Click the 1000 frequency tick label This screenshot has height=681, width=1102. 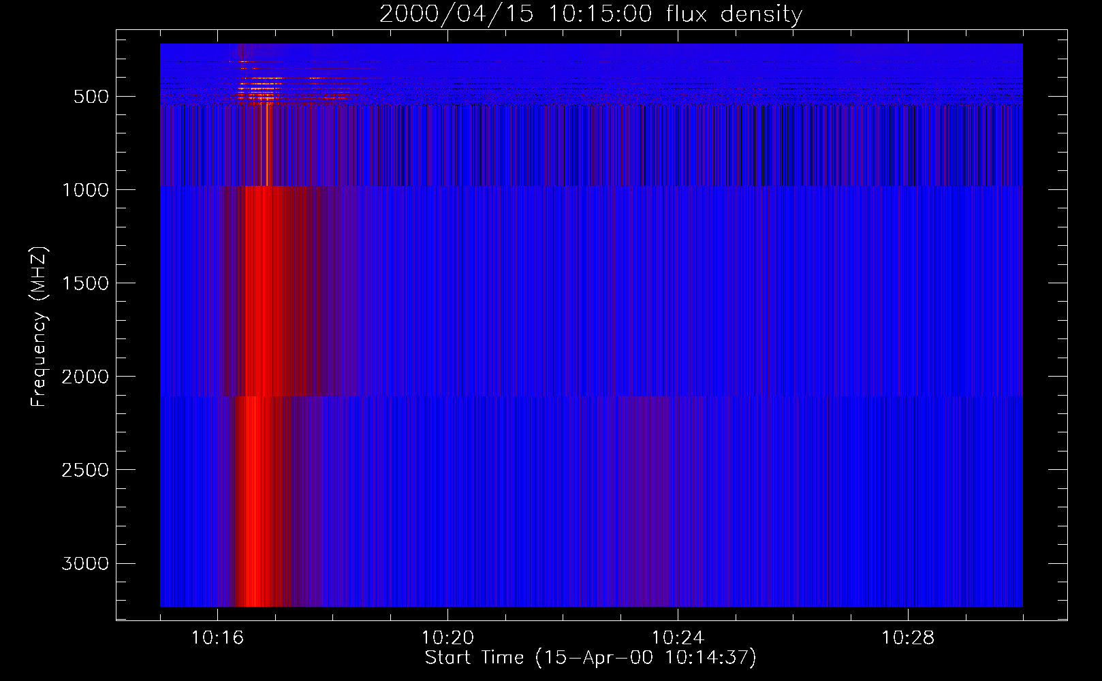(x=85, y=190)
